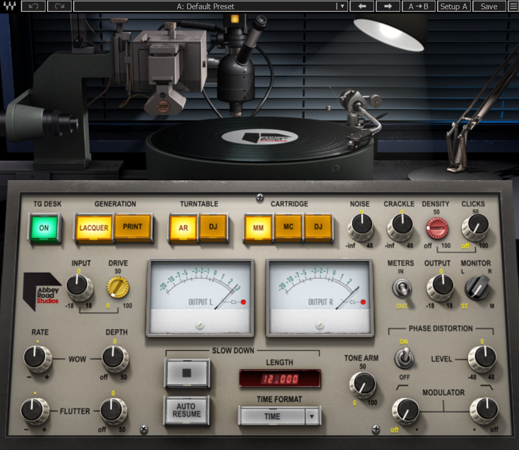The width and height of the screenshot is (519, 450).
Task: Click the Abbey Road Studios logo
Action: tap(43, 292)
